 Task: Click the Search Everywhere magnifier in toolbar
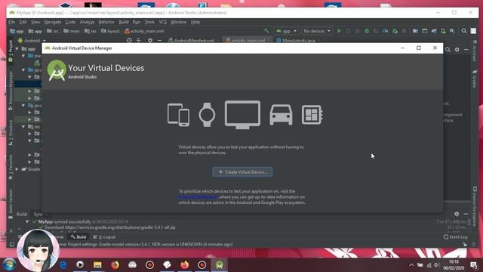click(x=464, y=31)
